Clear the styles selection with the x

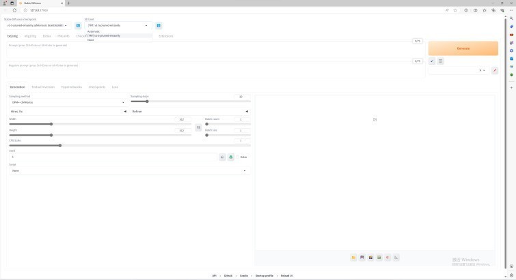point(480,70)
